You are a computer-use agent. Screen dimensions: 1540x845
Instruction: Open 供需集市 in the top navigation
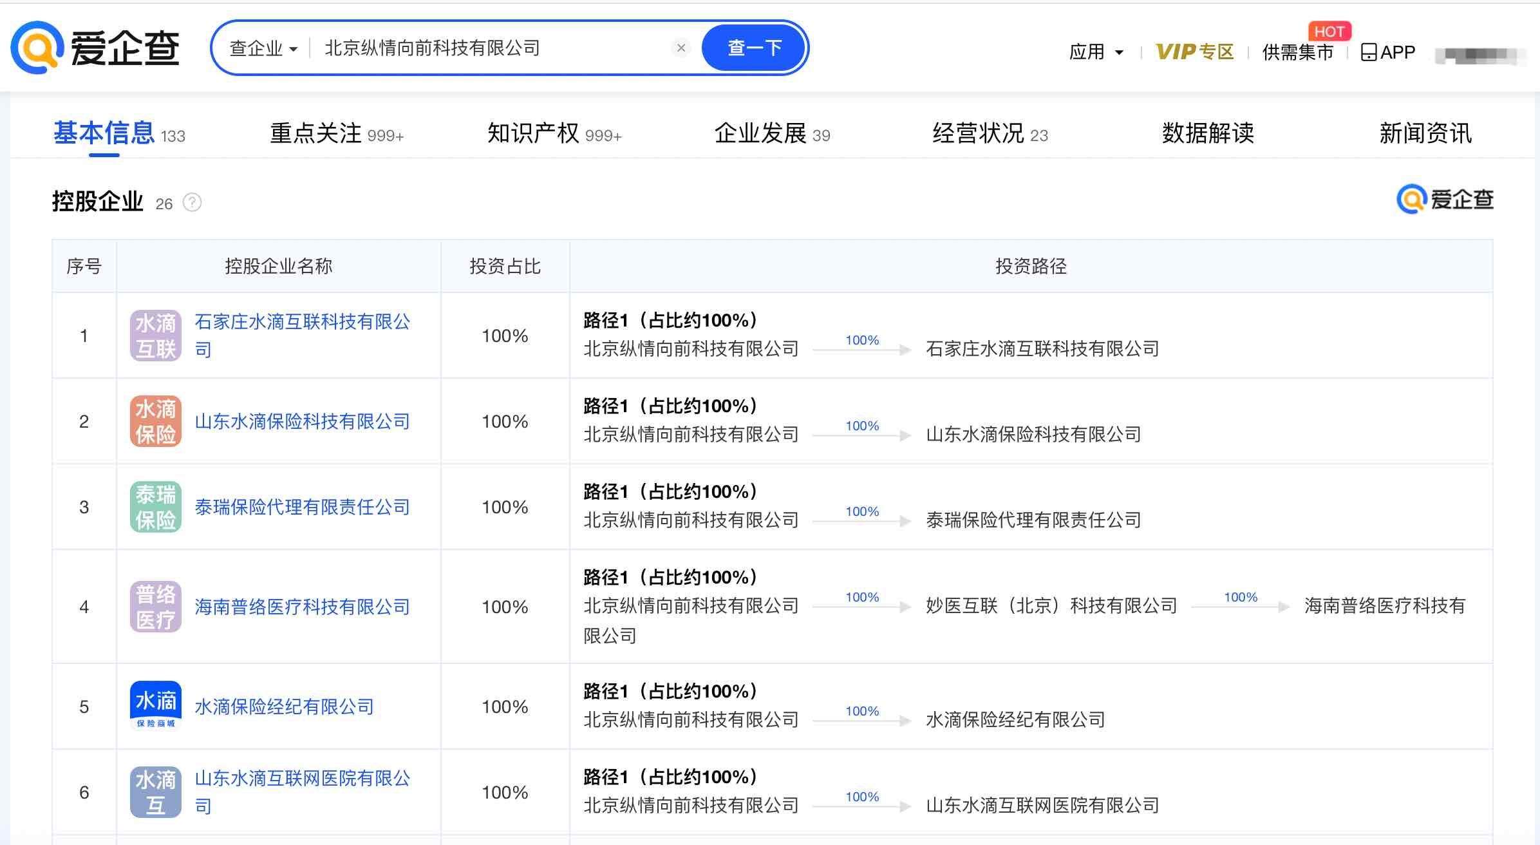tap(1297, 52)
